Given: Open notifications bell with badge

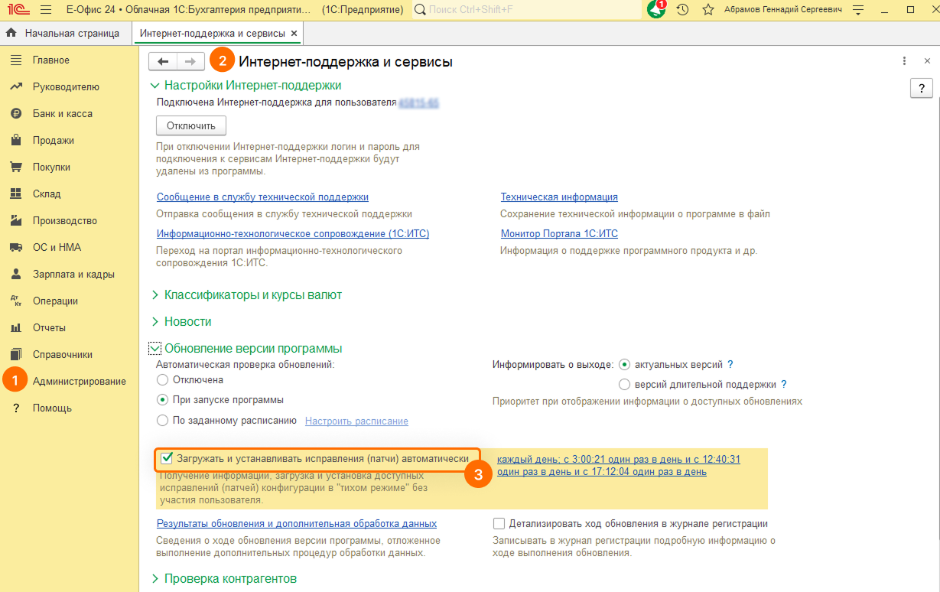Looking at the screenshot, I should [656, 9].
